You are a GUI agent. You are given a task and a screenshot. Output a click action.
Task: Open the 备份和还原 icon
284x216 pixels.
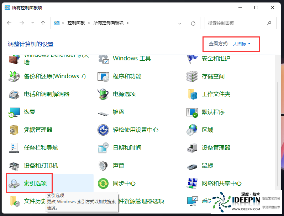[14, 76]
